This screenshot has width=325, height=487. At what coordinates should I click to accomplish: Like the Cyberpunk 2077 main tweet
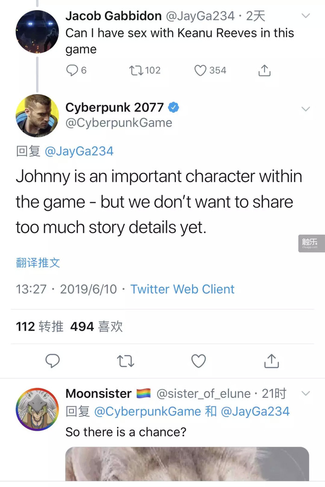click(x=199, y=361)
